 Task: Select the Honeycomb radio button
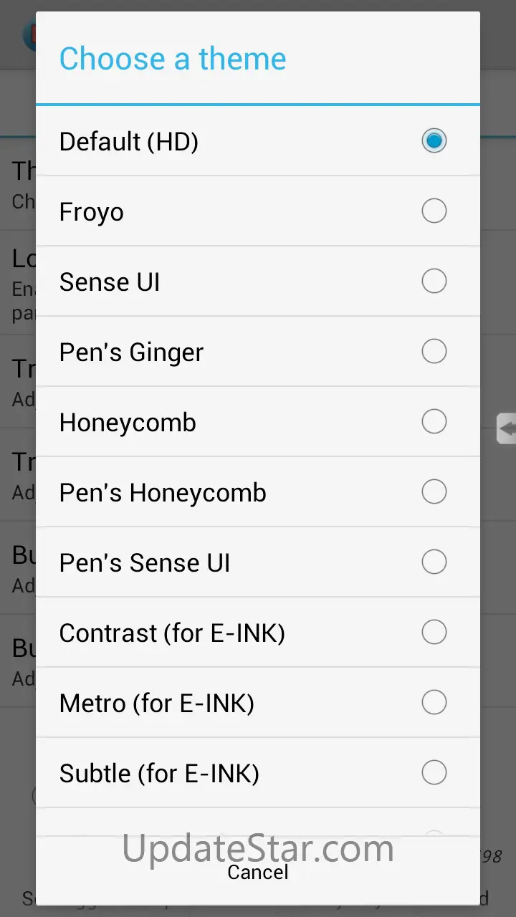[434, 421]
